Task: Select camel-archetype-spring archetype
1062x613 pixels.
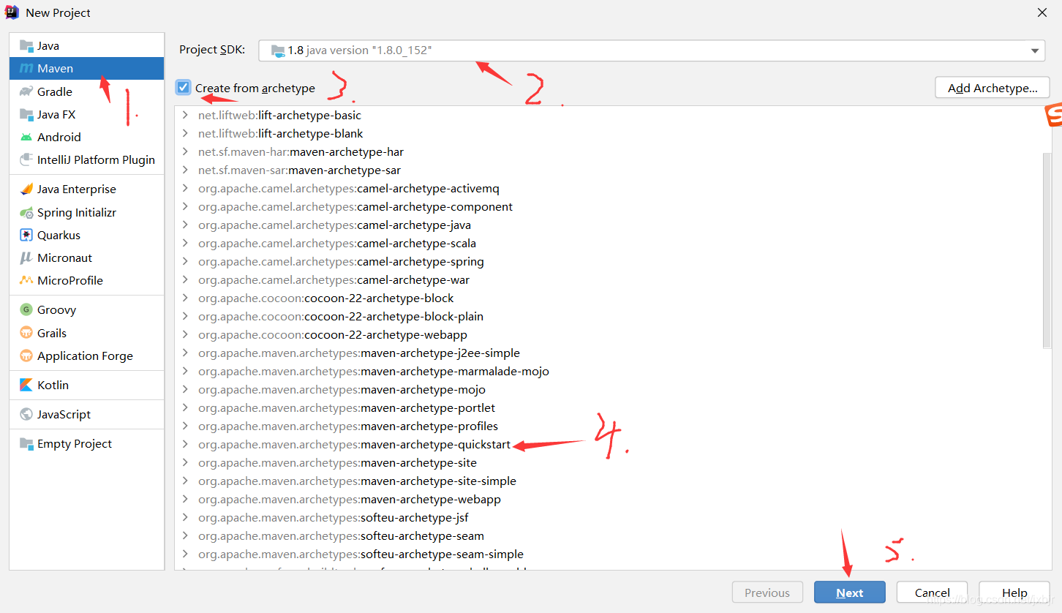Action: pos(341,261)
